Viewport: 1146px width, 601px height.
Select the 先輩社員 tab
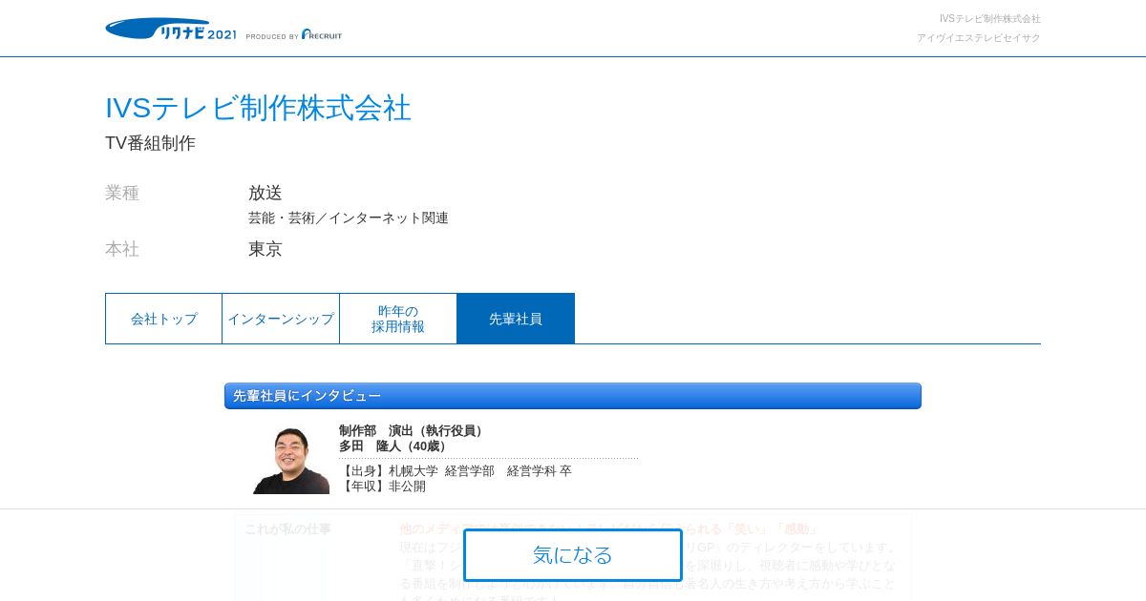point(516,319)
